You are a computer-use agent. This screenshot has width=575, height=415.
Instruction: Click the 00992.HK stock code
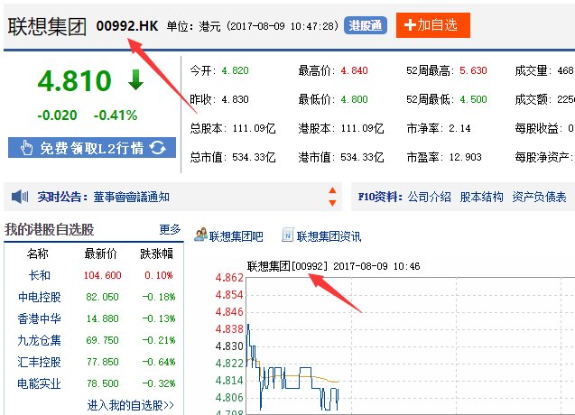pos(127,26)
